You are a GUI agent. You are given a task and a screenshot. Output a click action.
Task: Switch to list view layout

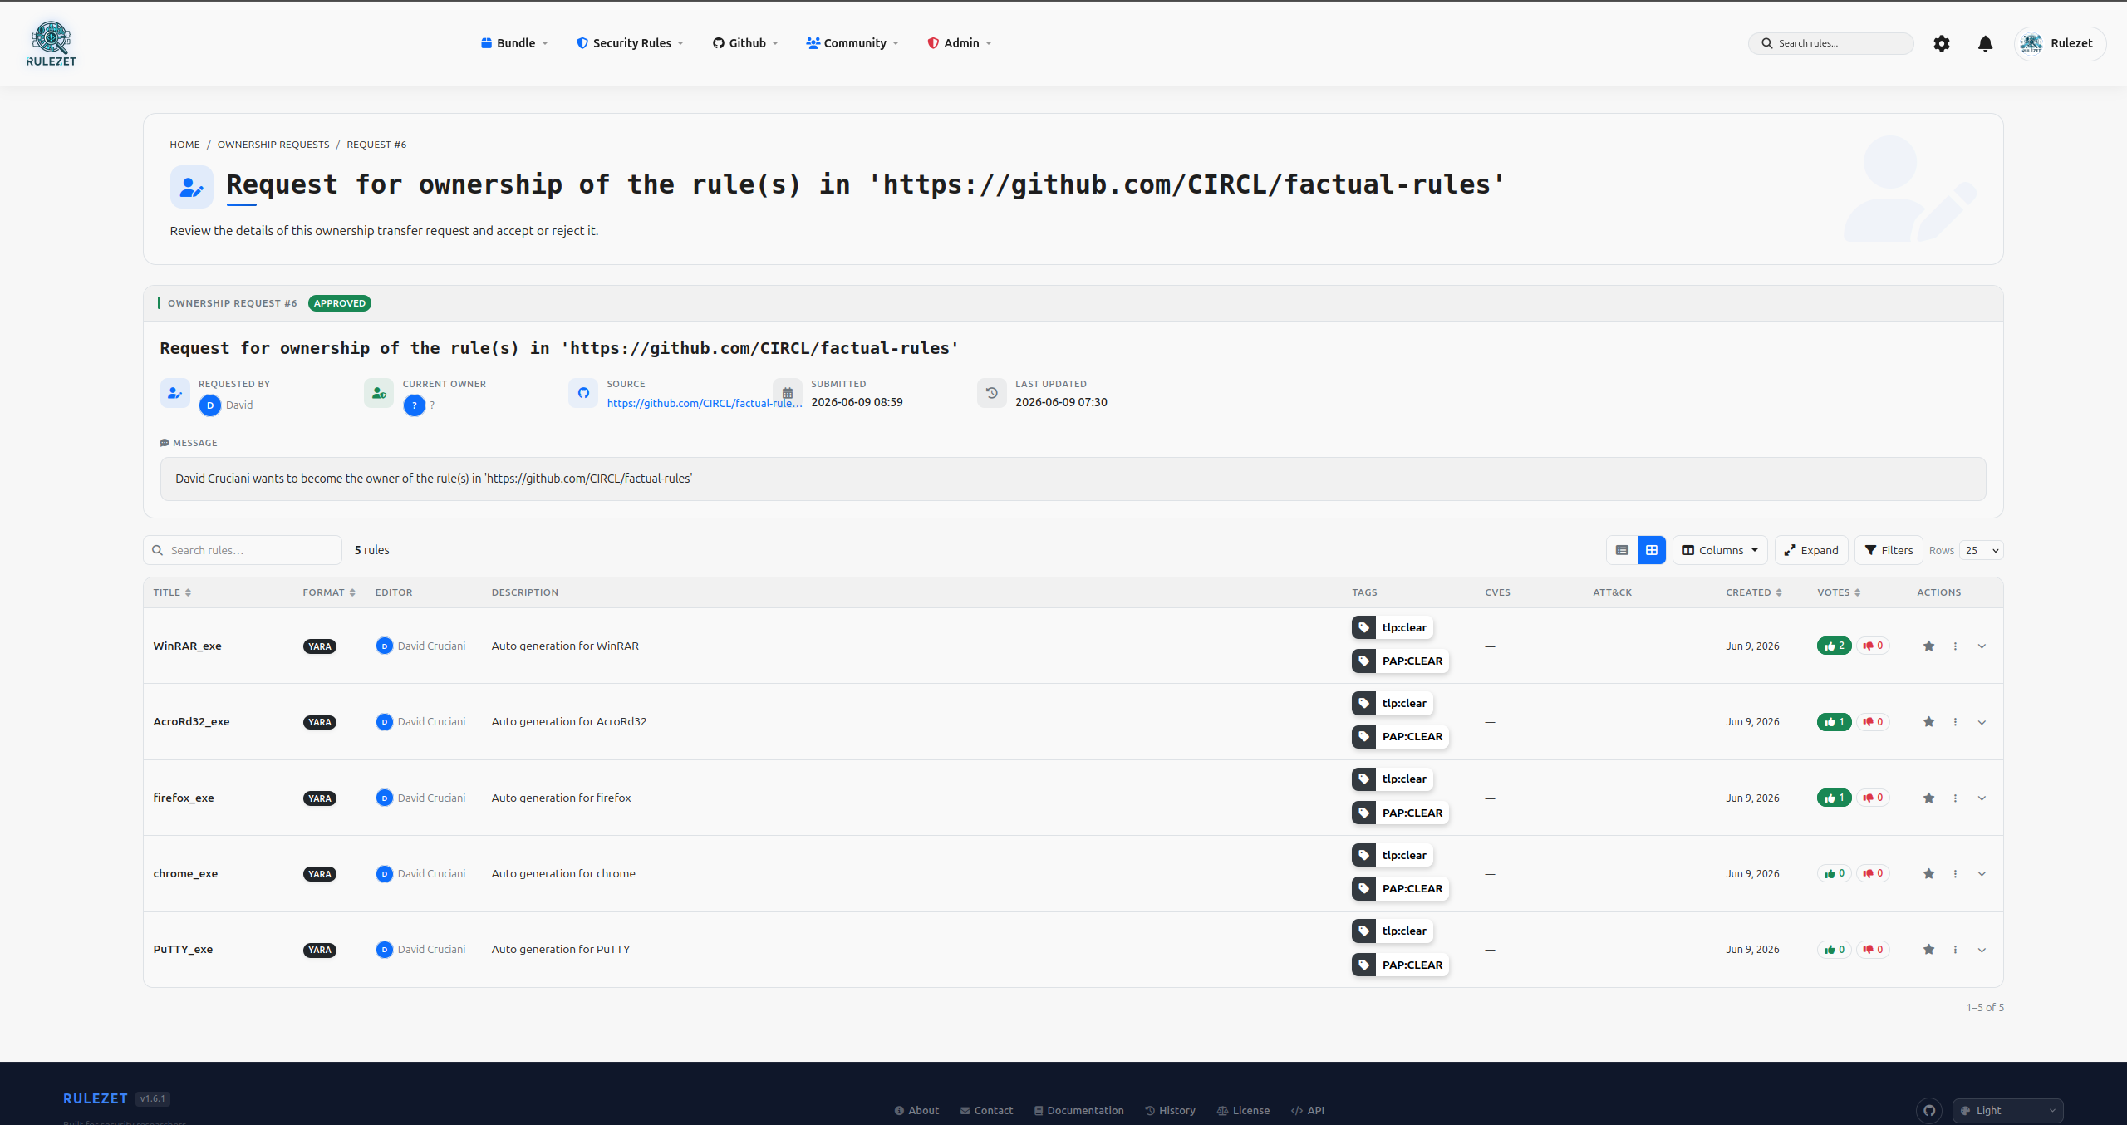click(x=1621, y=550)
